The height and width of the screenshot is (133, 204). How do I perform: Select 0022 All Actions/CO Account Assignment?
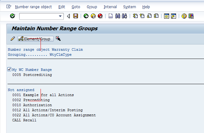coord(54,115)
